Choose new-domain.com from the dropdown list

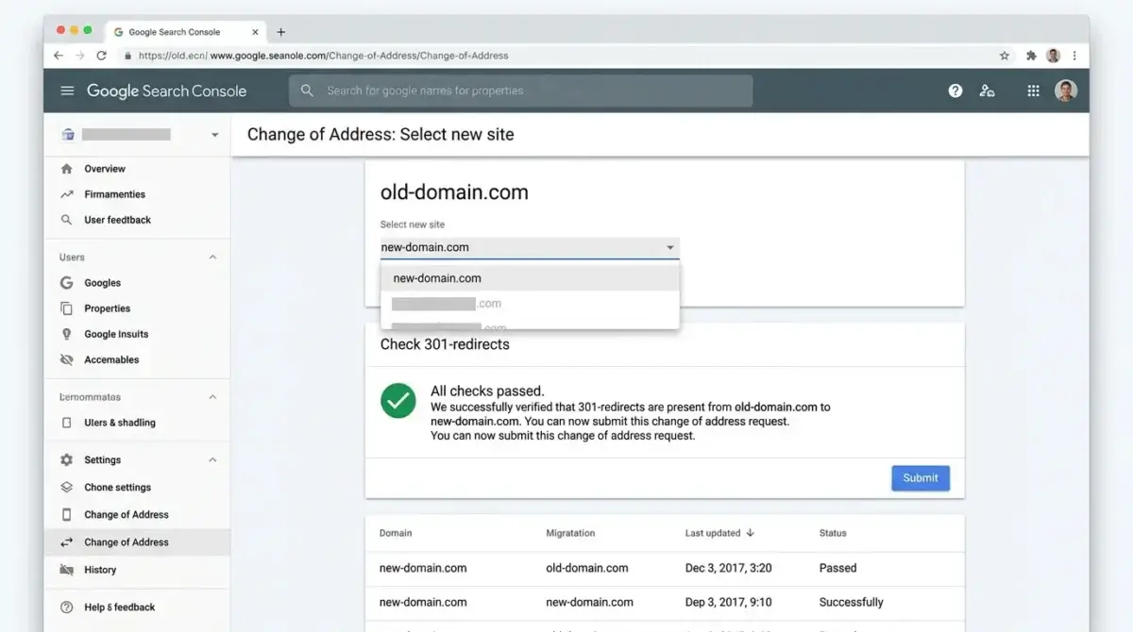(x=530, y=278)
